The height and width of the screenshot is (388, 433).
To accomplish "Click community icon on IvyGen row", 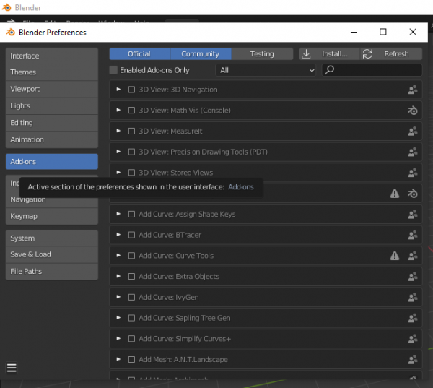I will point(413,297).
